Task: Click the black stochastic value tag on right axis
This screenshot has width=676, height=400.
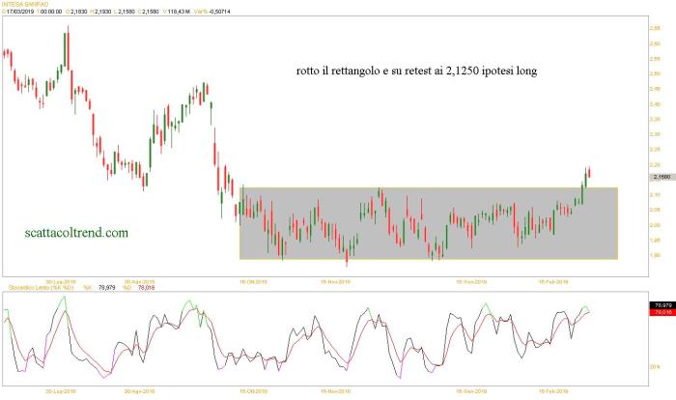Action: tap(662, 304)
